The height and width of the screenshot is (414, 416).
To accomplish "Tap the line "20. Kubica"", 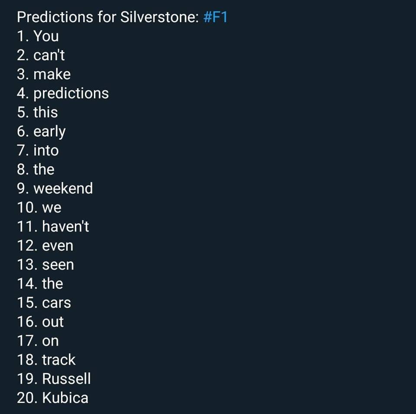I will [x=52, y=398].
